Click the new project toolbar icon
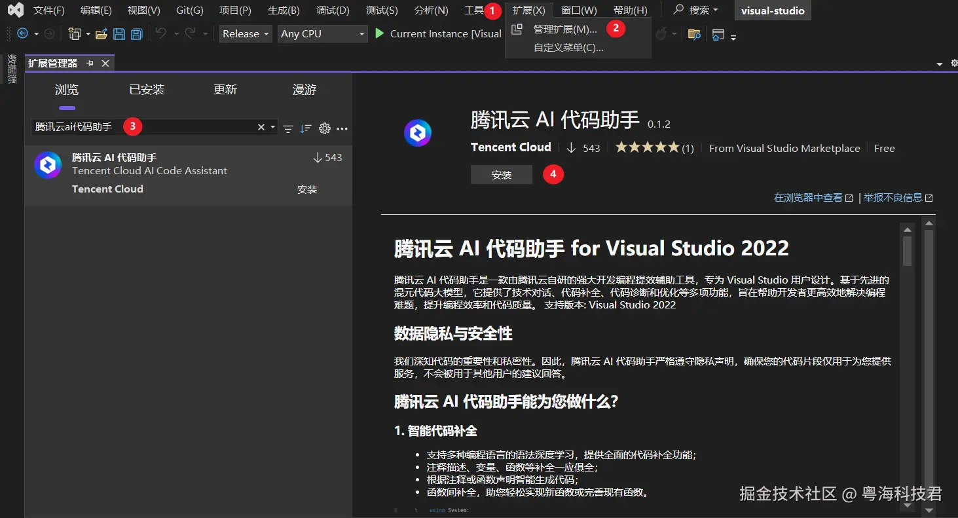 [75, 34]
